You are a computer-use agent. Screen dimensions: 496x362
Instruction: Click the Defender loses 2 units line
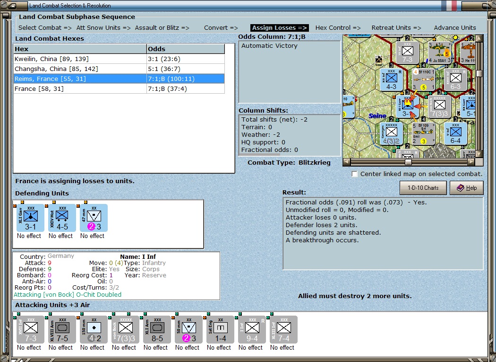point(321,225)
